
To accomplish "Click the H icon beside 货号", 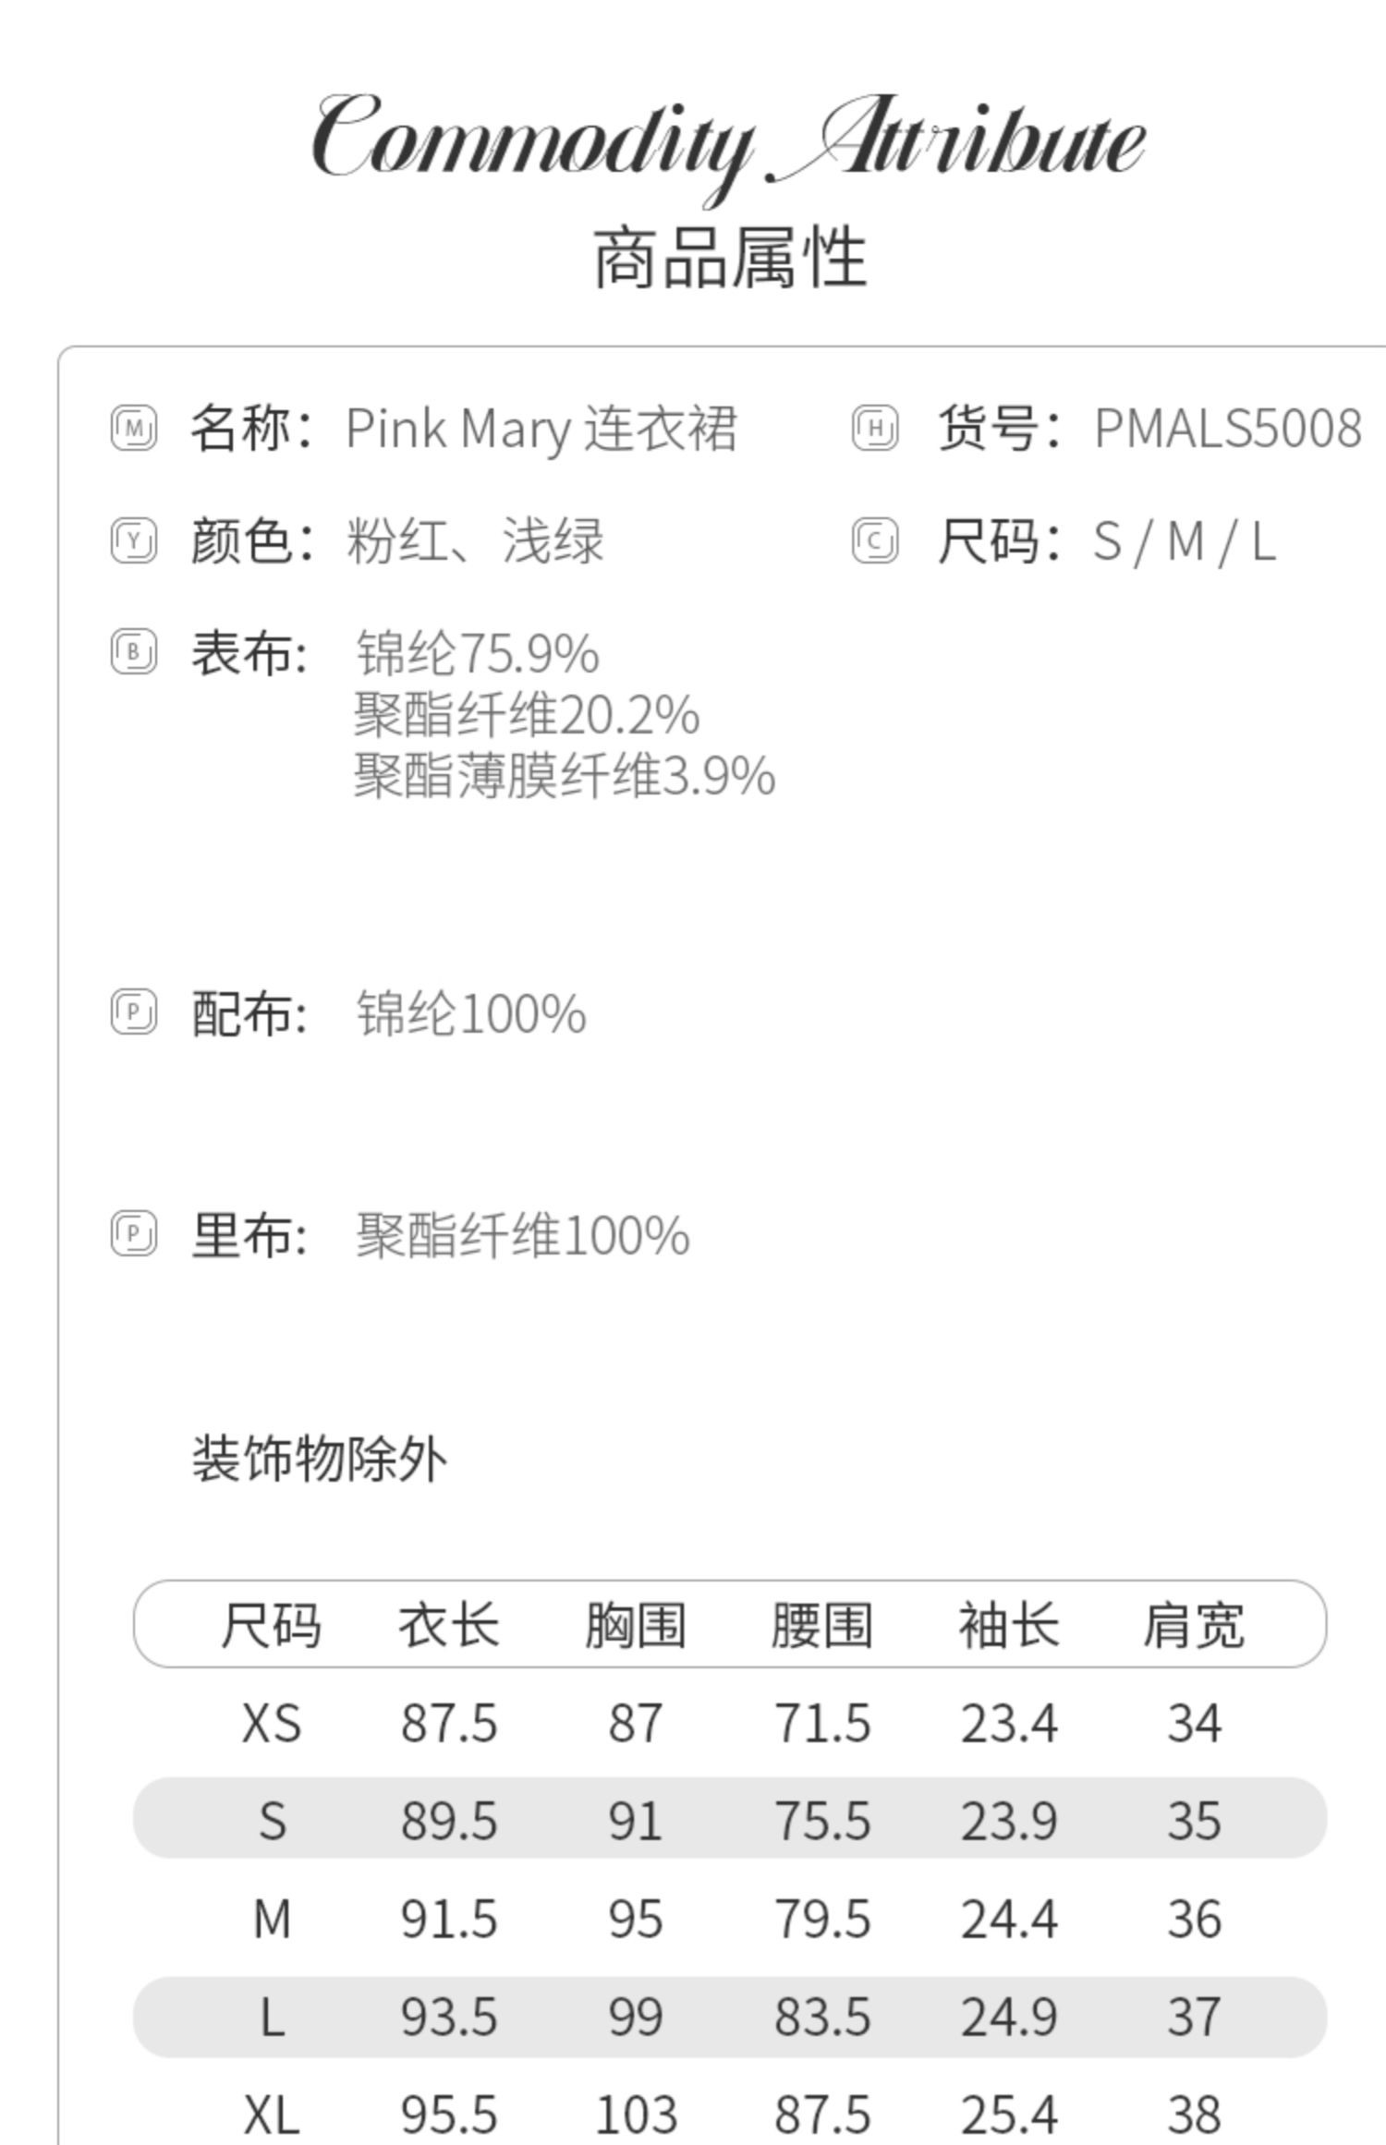I will pyautogui.click(x=874, y=428).
